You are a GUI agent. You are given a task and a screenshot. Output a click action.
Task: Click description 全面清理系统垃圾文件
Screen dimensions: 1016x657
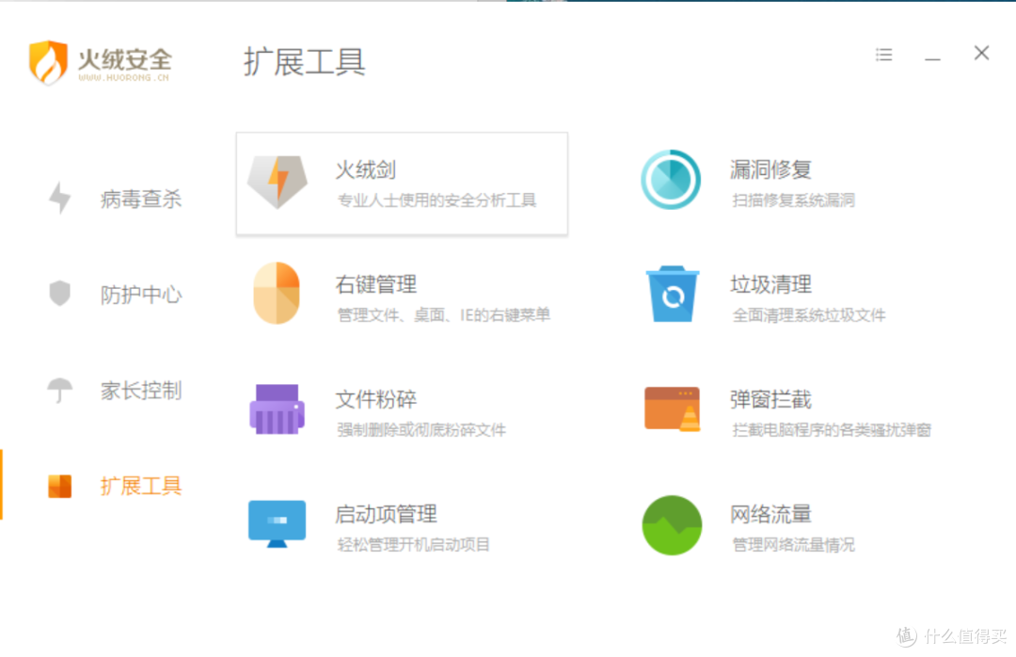[809, 315]
